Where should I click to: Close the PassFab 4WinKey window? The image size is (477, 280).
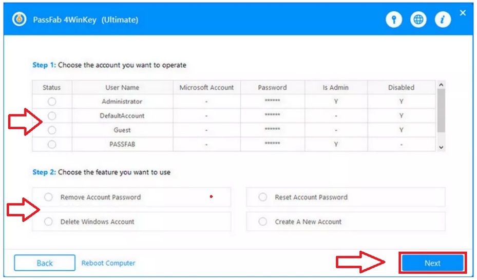coord(463,13)
